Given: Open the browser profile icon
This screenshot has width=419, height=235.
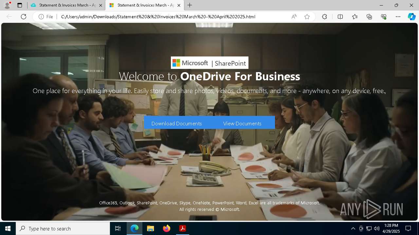Looking at the screenshot, I should 7,5.
